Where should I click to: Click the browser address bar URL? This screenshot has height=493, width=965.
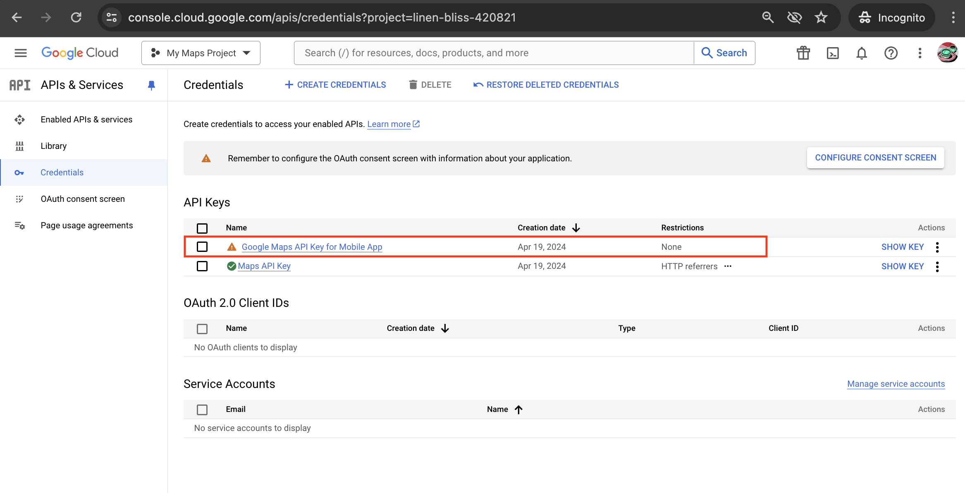click(x=322, y=17)
